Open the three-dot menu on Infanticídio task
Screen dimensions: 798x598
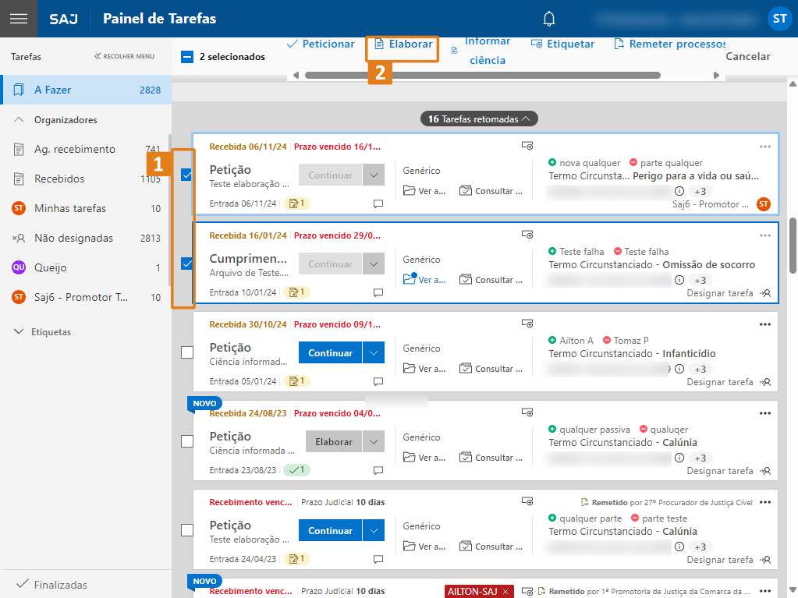(x=765, y=324)
